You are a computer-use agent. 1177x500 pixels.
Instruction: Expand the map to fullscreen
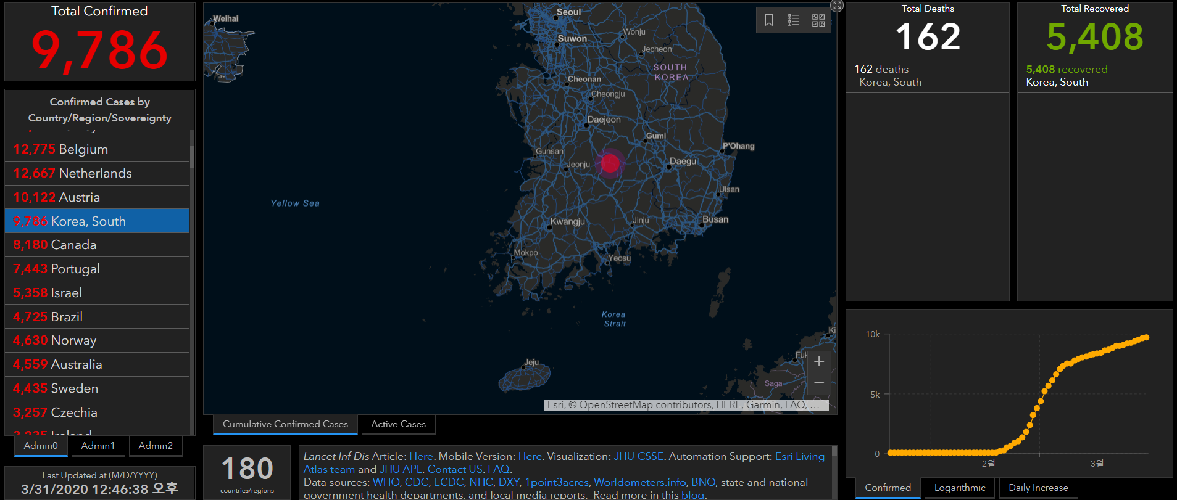837,6
